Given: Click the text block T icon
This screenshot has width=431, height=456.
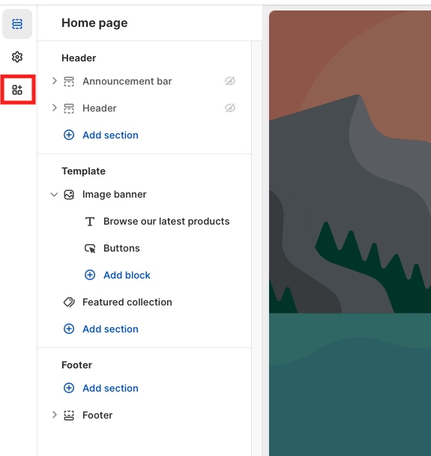Looking at the screenshot, I should [x=90, y=222].
